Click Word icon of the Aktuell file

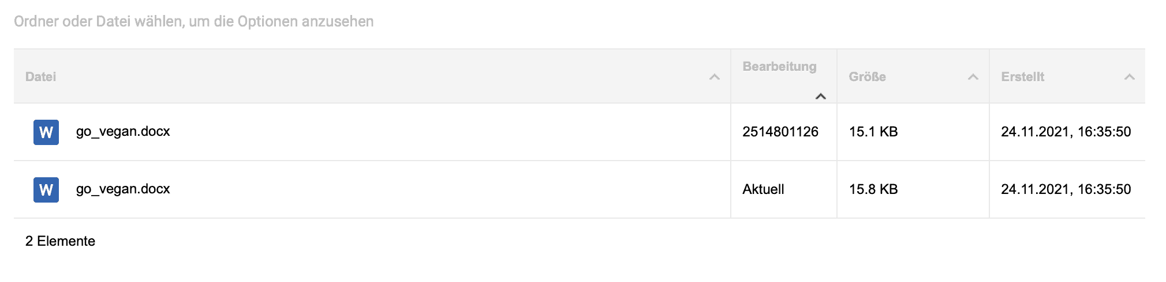point(46,190)
